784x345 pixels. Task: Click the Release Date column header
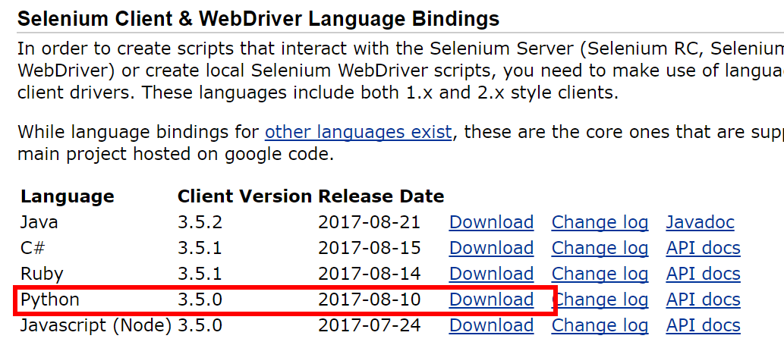(x=381, y=196)
